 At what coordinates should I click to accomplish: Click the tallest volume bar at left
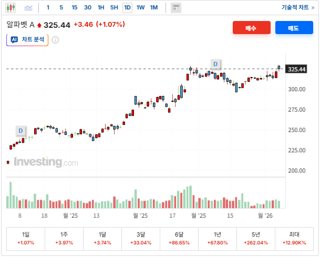pos(11,195)
